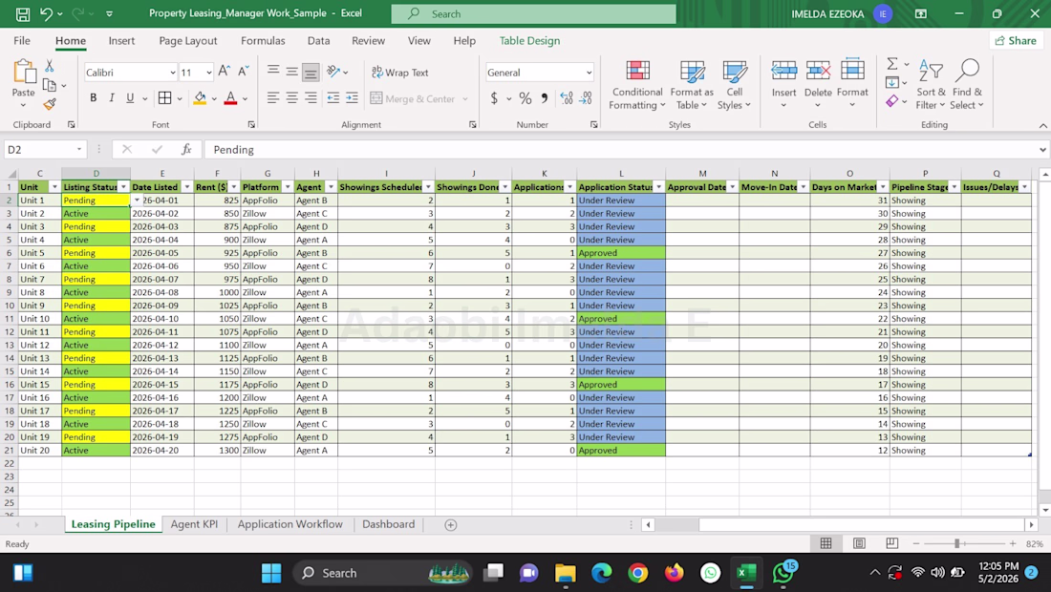Click the Merge & Center button
This screenshot has width=1051, height=592.
coord(414,98)
